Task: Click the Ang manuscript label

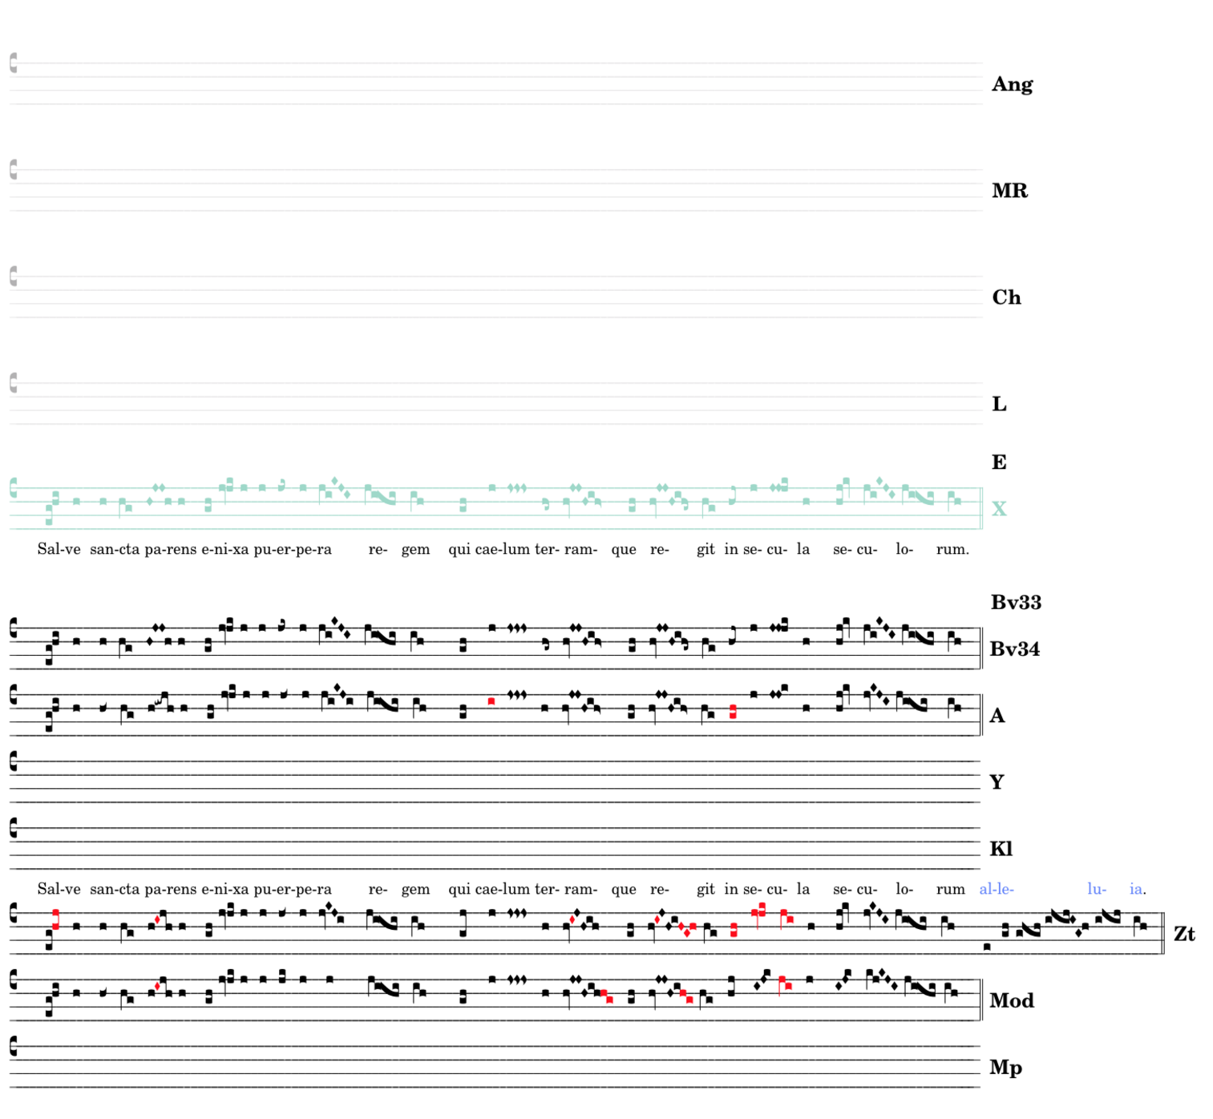Action: coord(1012,84)
